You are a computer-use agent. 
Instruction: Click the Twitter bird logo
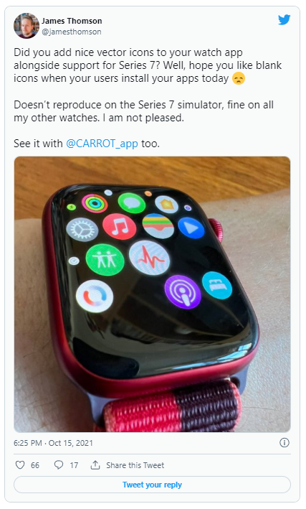pos(284,20)
